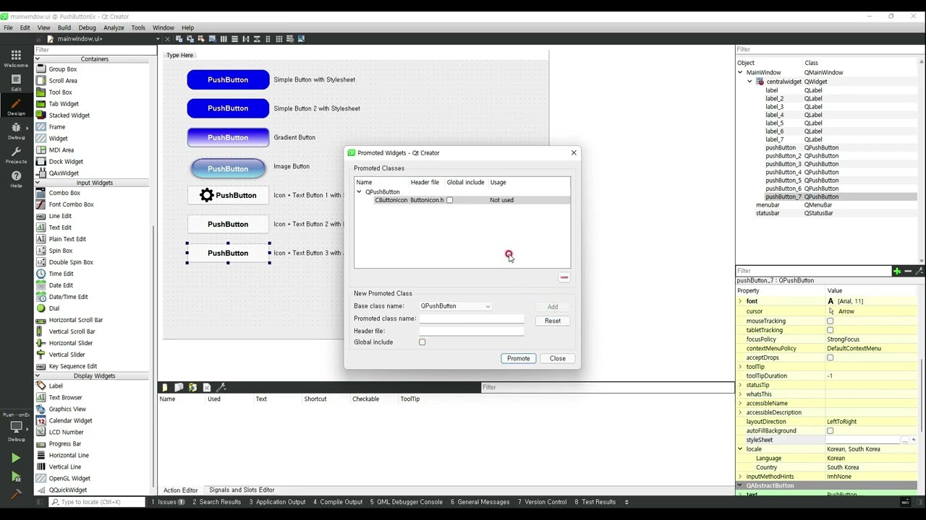Switch to Signals and Slots Editor tab
This screenshot has height=520, width=926.
(x=242, y=490)
